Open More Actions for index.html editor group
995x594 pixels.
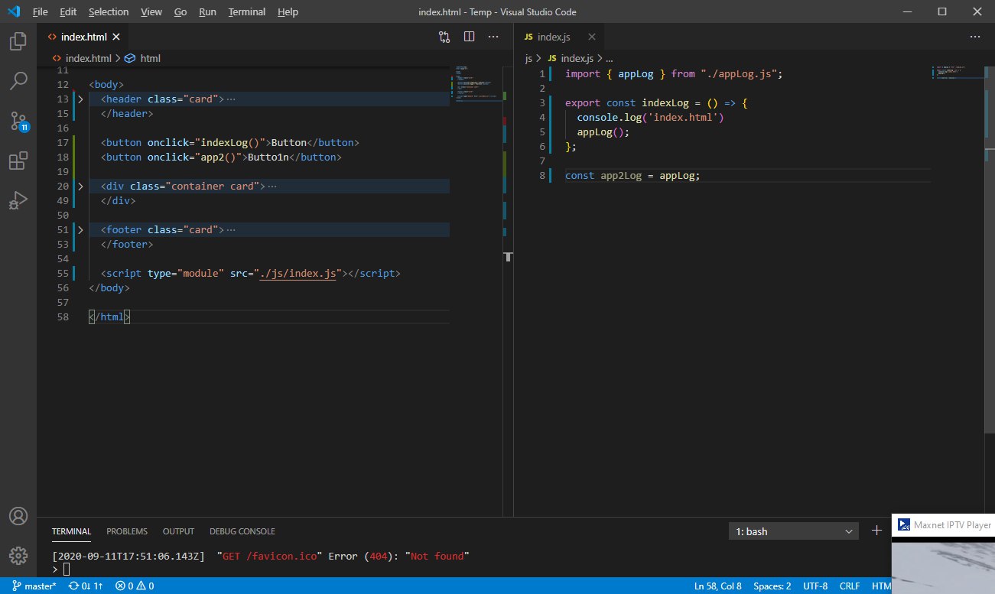(494, 36)
